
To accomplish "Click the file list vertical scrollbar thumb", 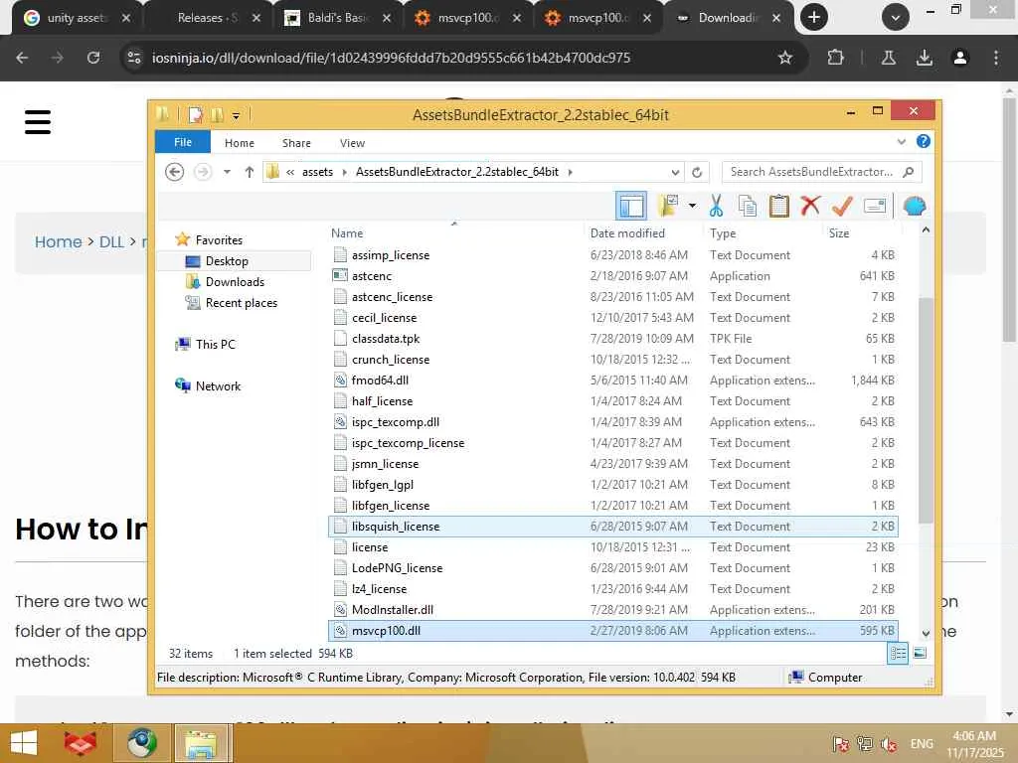I will pyautogui.click(x=926, y=408).
